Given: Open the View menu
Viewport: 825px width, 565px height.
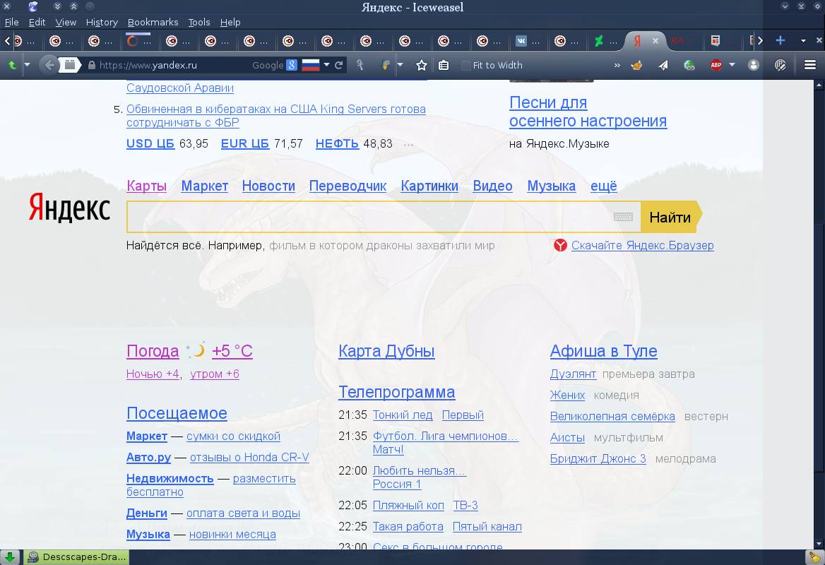Looking at the screenshot, I should tap(66, 22).
